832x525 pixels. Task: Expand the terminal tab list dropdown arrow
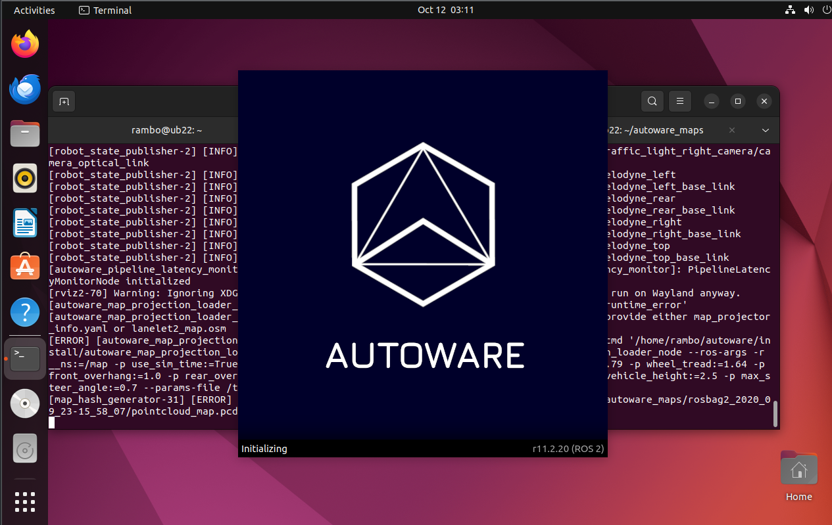pos(765,130)
